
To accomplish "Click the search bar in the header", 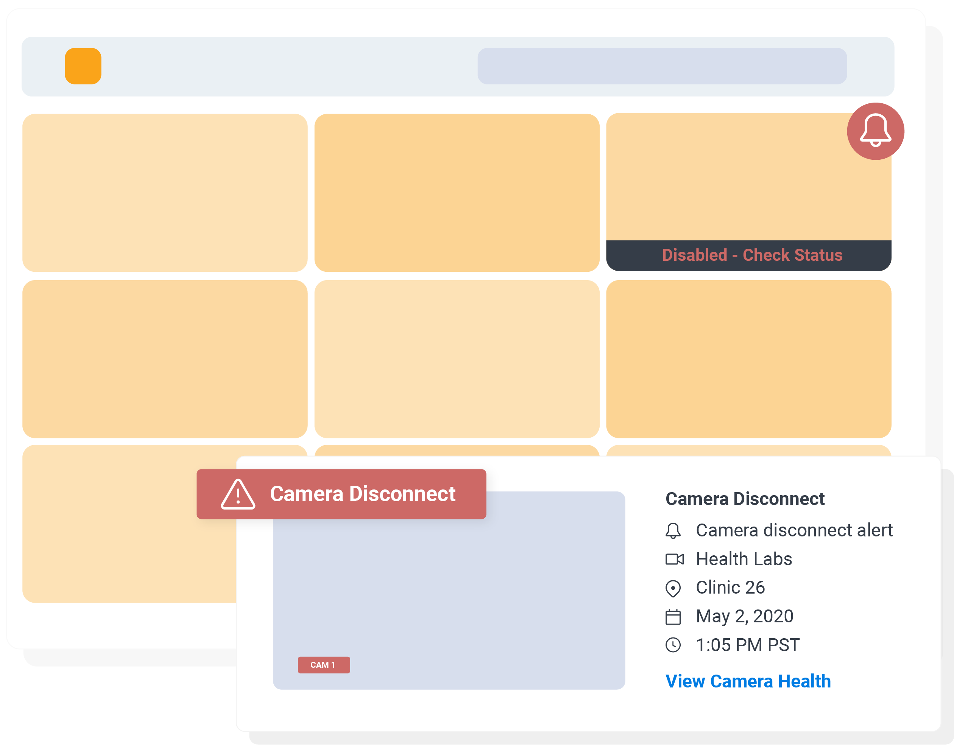I will [x=662, y=66].
